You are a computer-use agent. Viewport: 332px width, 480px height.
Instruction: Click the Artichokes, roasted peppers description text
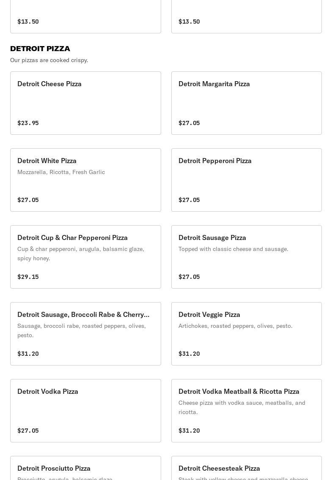coord(235,326)
